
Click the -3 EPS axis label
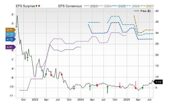tap(12, 24)
